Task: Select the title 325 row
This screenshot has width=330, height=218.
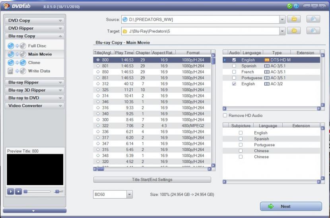Action: click(x=152, y=90)
